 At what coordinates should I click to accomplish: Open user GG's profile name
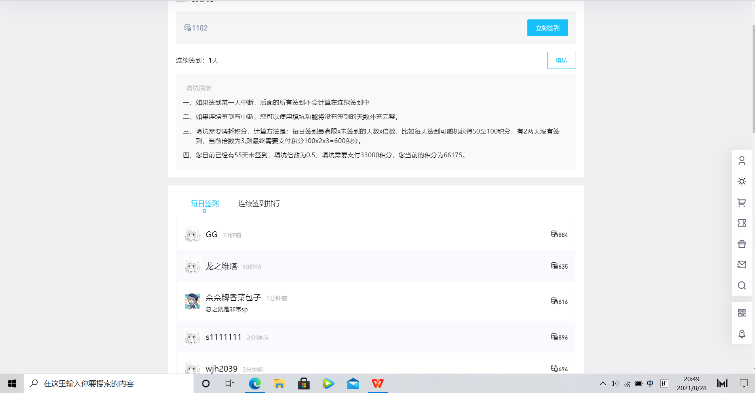(x=211, y=235)
